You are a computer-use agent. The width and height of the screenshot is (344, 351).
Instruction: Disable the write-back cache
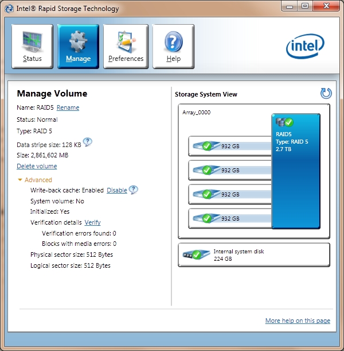[x=116, y=190]
